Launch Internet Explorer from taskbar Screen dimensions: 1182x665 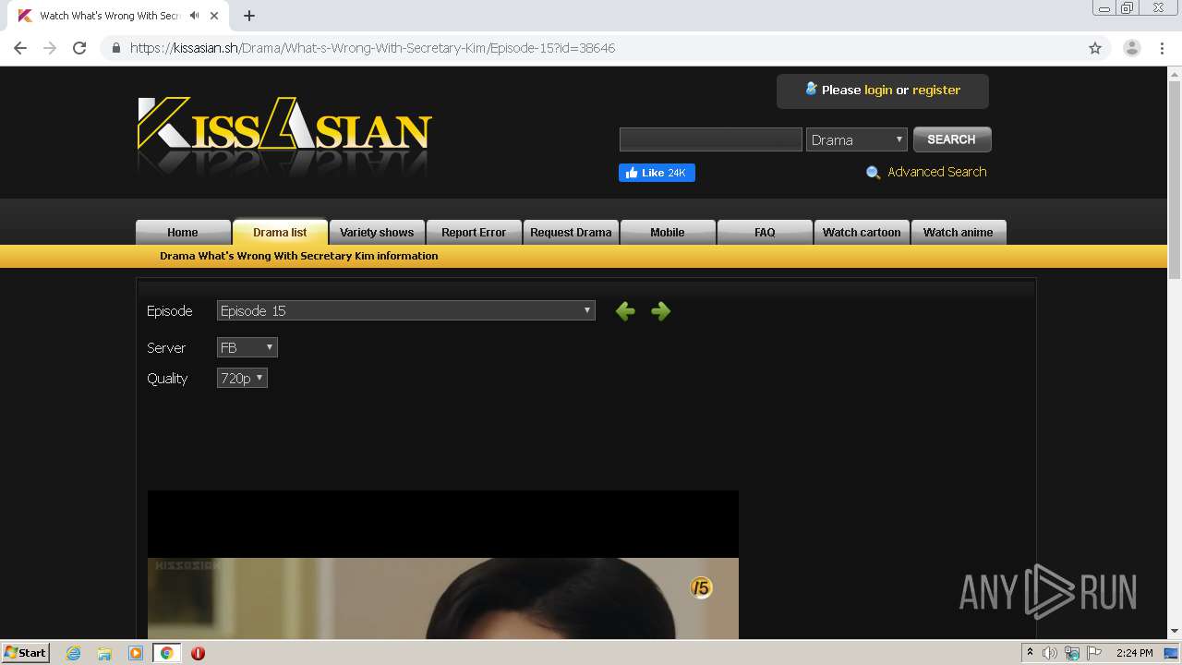pyautogui.click(x=74, y=653)
